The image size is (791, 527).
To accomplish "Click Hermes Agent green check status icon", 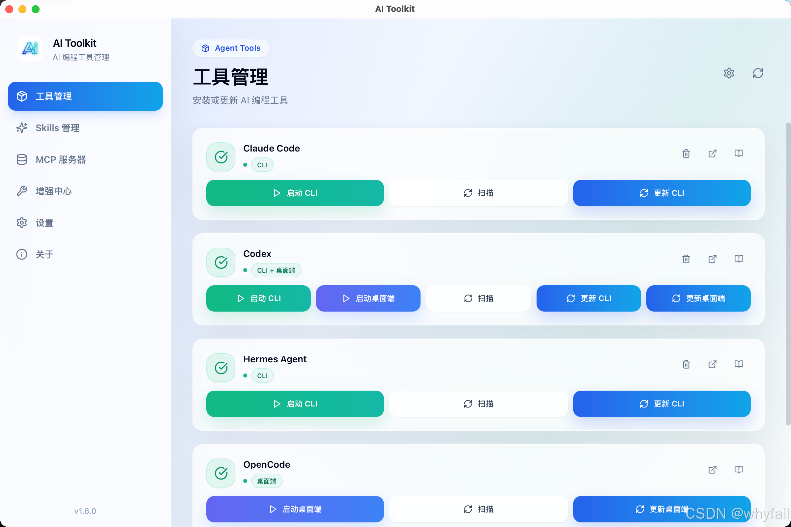I will pyautogui.click(x=221, y=368).
